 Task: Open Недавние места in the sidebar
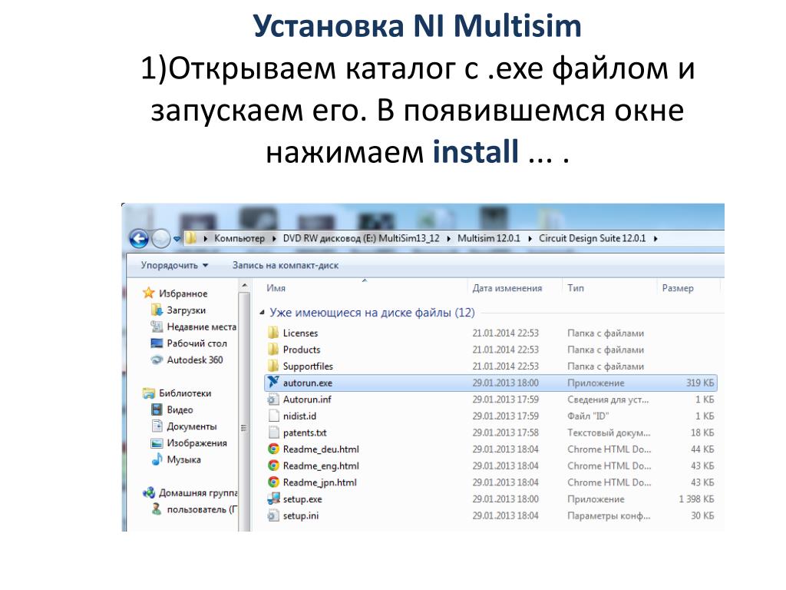[202, 326]
